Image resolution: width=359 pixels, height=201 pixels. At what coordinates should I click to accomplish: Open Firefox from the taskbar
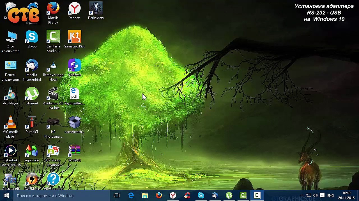click(159, 196)
